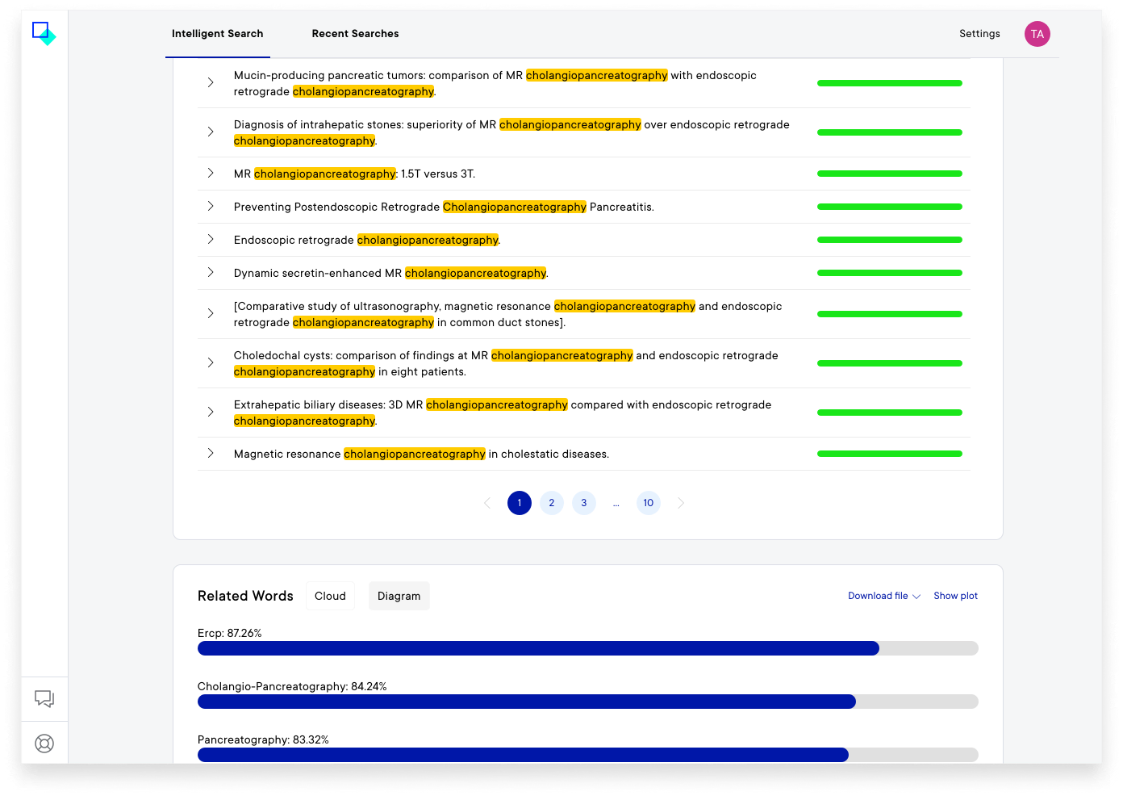Expand Magnetic resonance in cholestatic diseases result
Screen dimensions: 1123x796
[x=211, y=454]
